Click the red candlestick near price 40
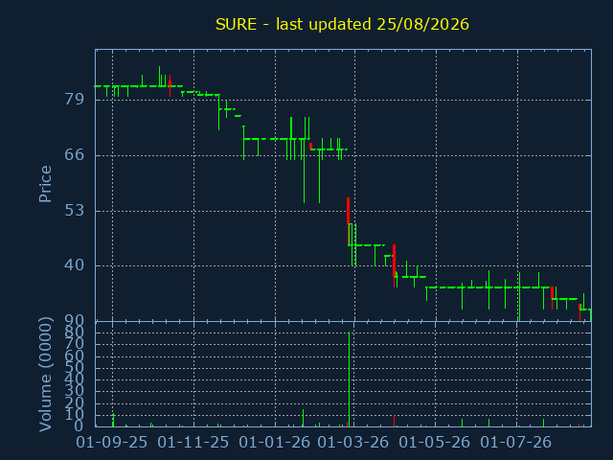Image resolution: width=613 pixels, height=460 pixels. click(x=394, y=261)
